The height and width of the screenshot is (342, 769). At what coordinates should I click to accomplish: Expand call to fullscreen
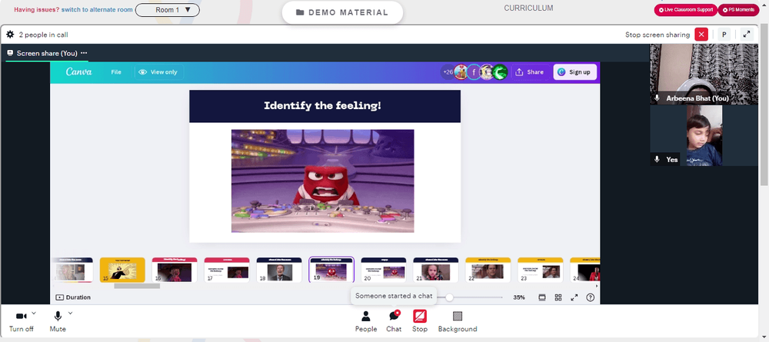point(747,35)
